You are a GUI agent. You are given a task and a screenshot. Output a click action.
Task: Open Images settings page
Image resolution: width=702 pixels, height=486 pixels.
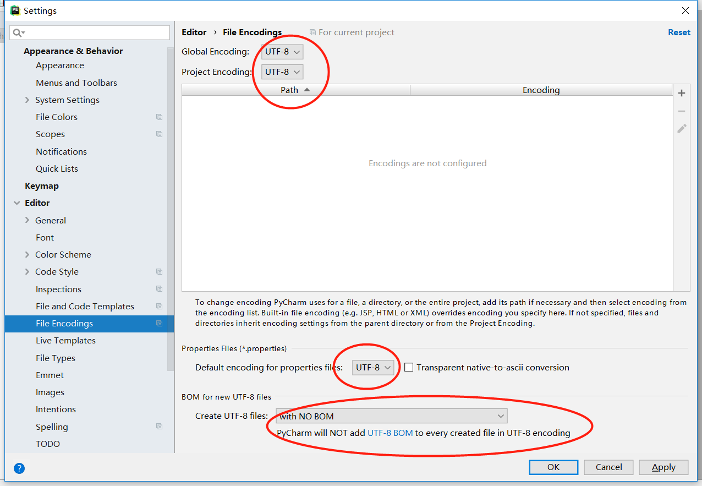50,392
